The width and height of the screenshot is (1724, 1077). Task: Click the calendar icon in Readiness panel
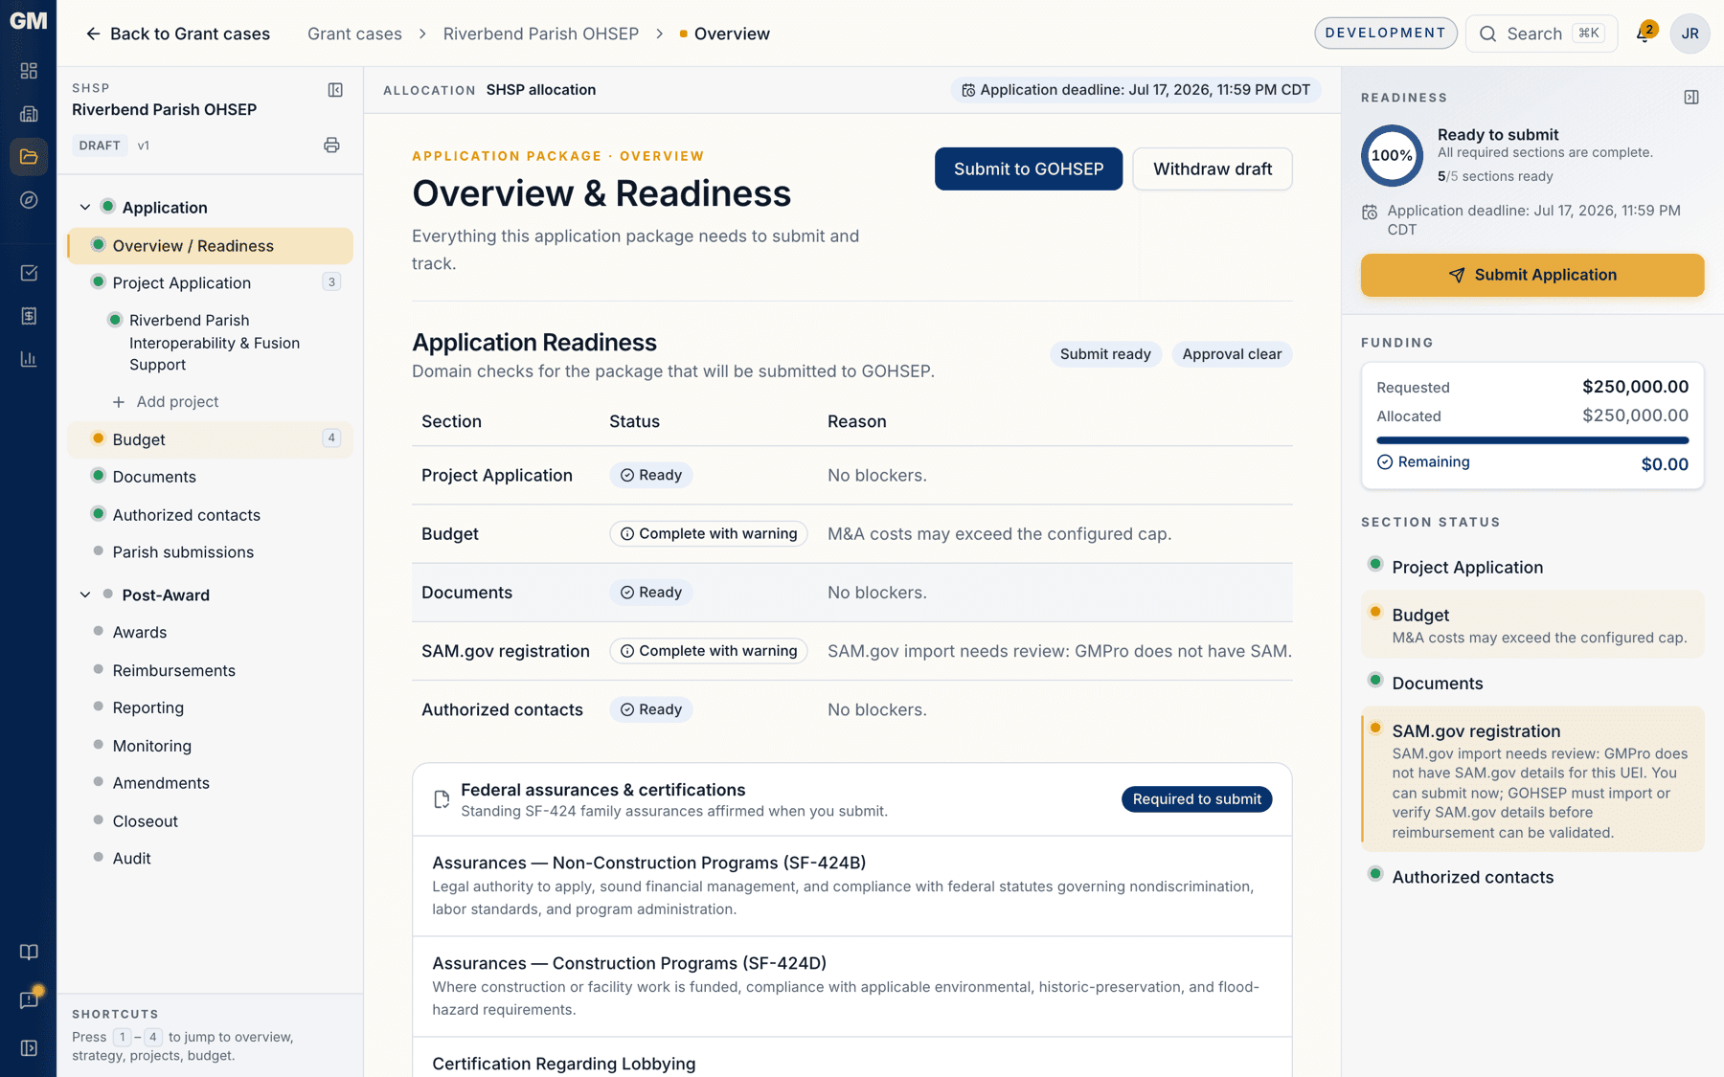(x=1370, y=212)
